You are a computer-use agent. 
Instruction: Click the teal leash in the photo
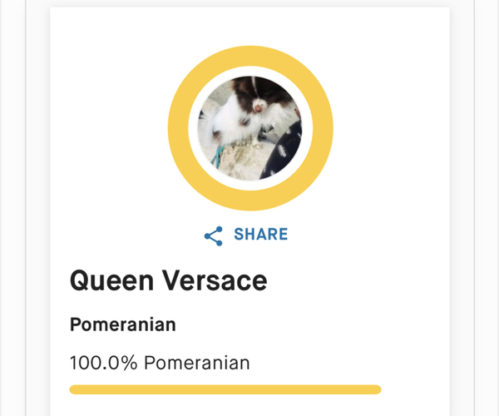tap(217, 156)
